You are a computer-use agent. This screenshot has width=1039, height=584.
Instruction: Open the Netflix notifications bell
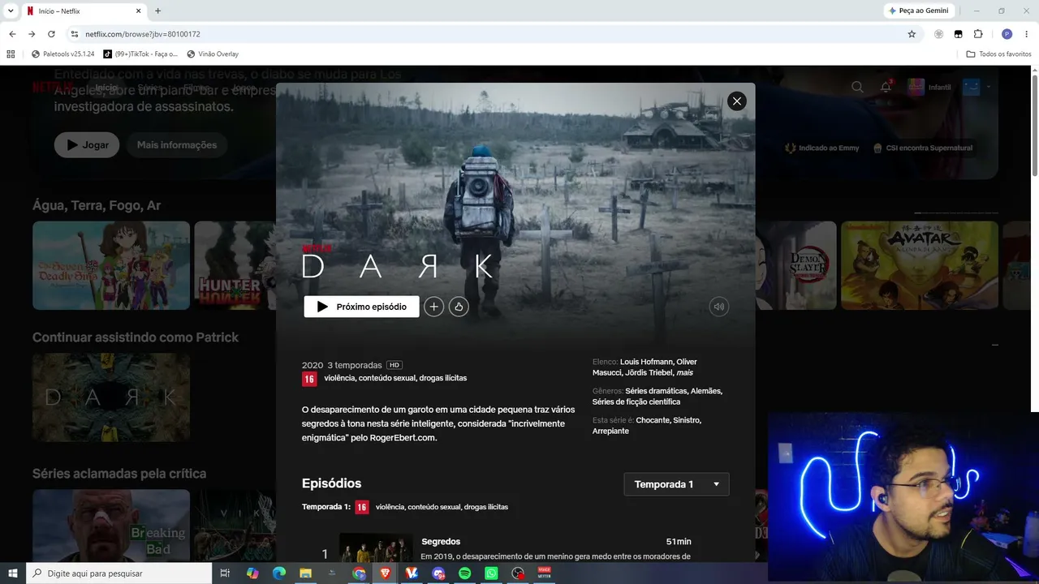tap(886, 87)
